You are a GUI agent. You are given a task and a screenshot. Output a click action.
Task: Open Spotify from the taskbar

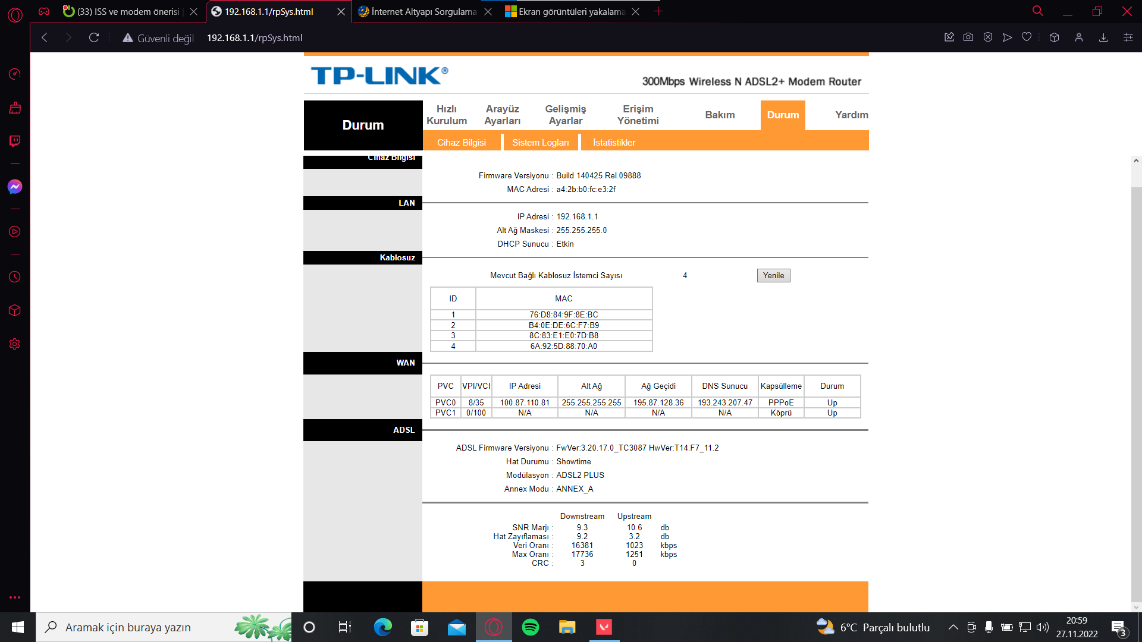[x=530, y=627]
